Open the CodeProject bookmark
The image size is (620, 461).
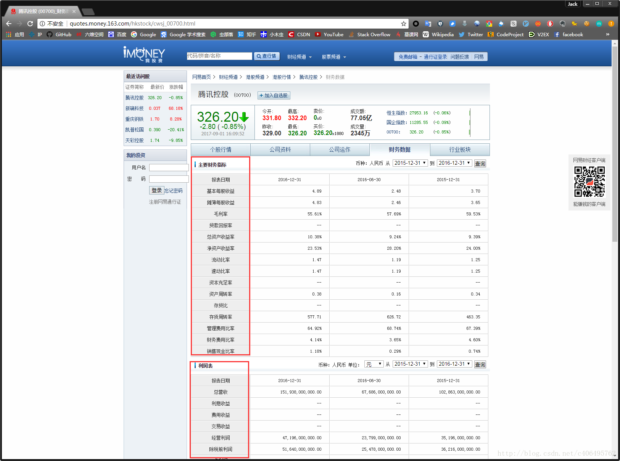(x=506, y=34)
